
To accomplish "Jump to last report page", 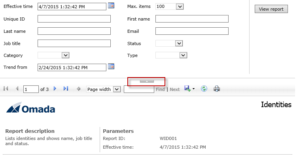I will pos(66,89).
